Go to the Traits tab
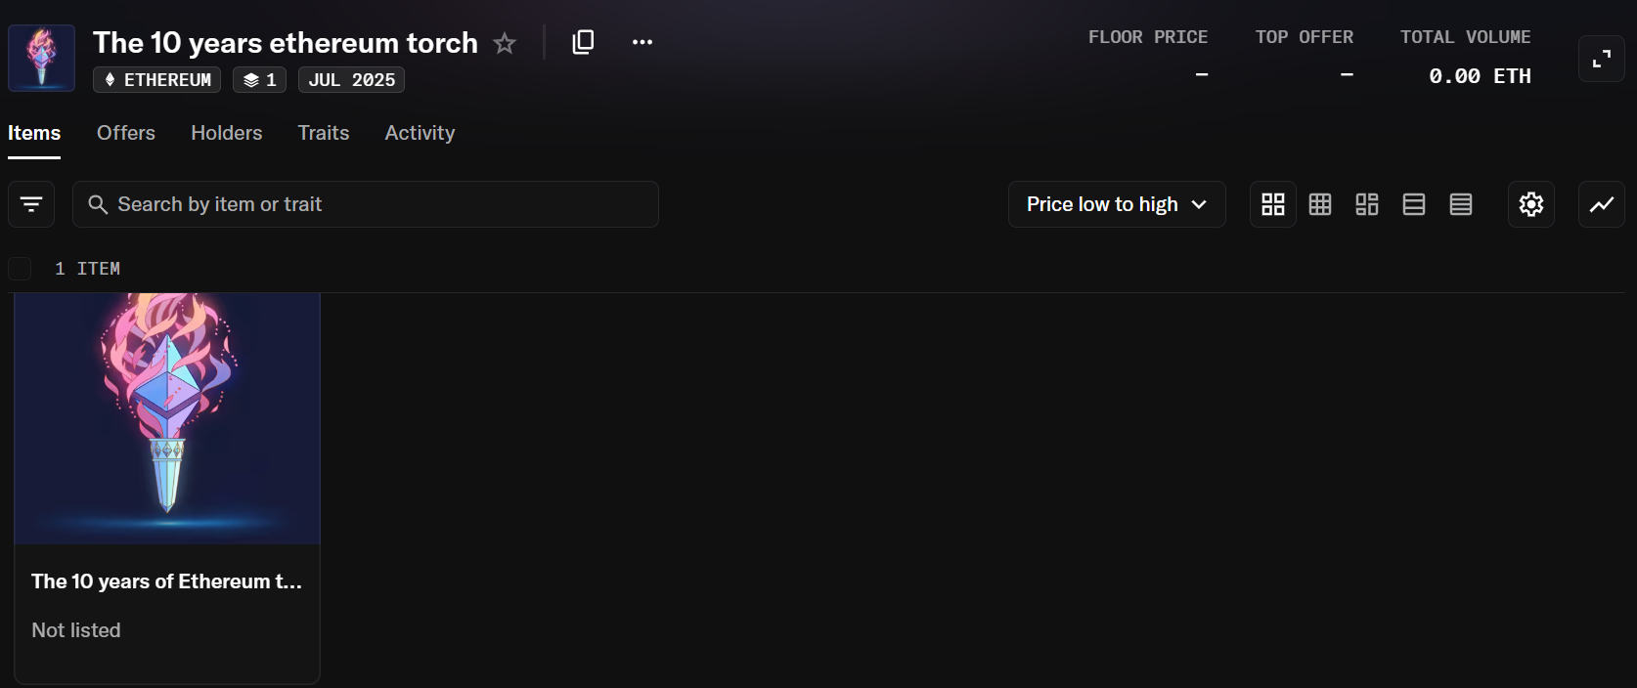Screen dimensions: 1637x688 [x=324, y=133]
